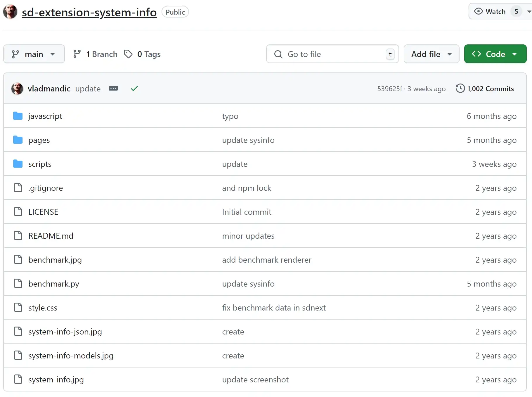The image size is (532, 397).
Task: Open 'fix benchmark data in sdnext' commit
Action: (x=274, y=308)
